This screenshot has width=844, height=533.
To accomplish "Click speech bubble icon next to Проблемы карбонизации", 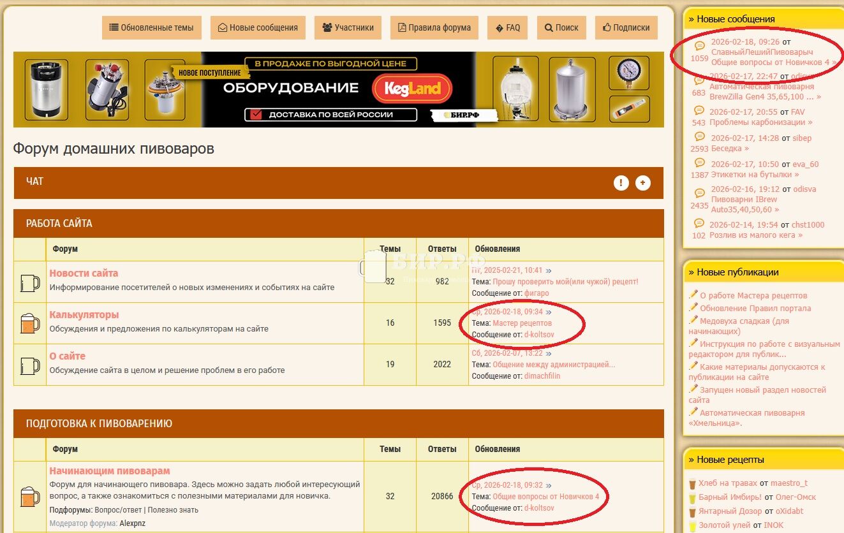I will (x=699, y=111).
